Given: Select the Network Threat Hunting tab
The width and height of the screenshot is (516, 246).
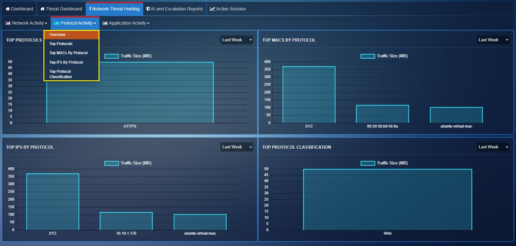Looking at the screenshot, I should pos(114,9).
